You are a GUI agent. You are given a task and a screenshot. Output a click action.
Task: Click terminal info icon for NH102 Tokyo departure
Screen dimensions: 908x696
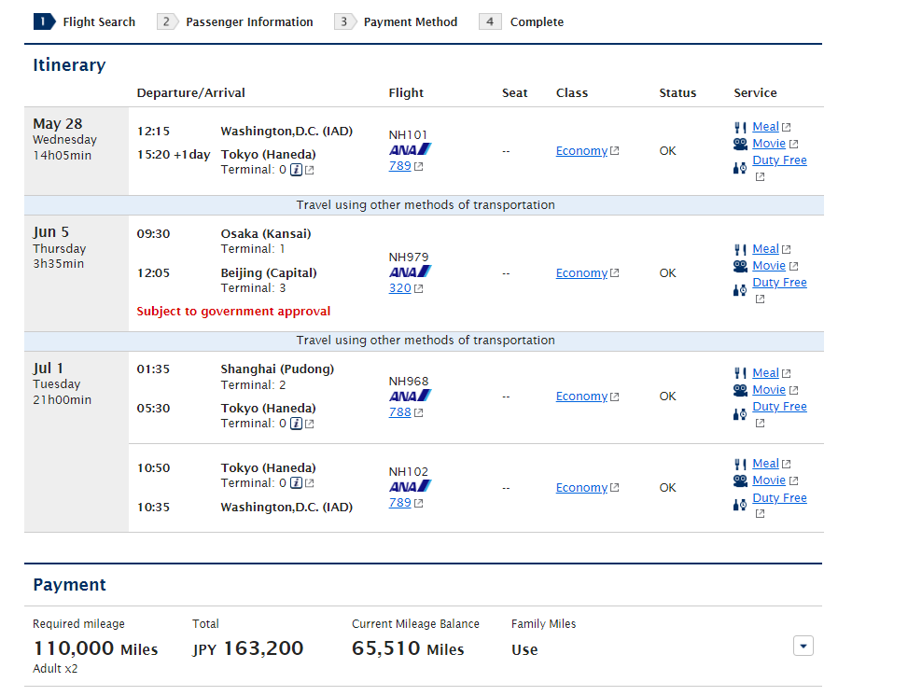coord(296,483)
